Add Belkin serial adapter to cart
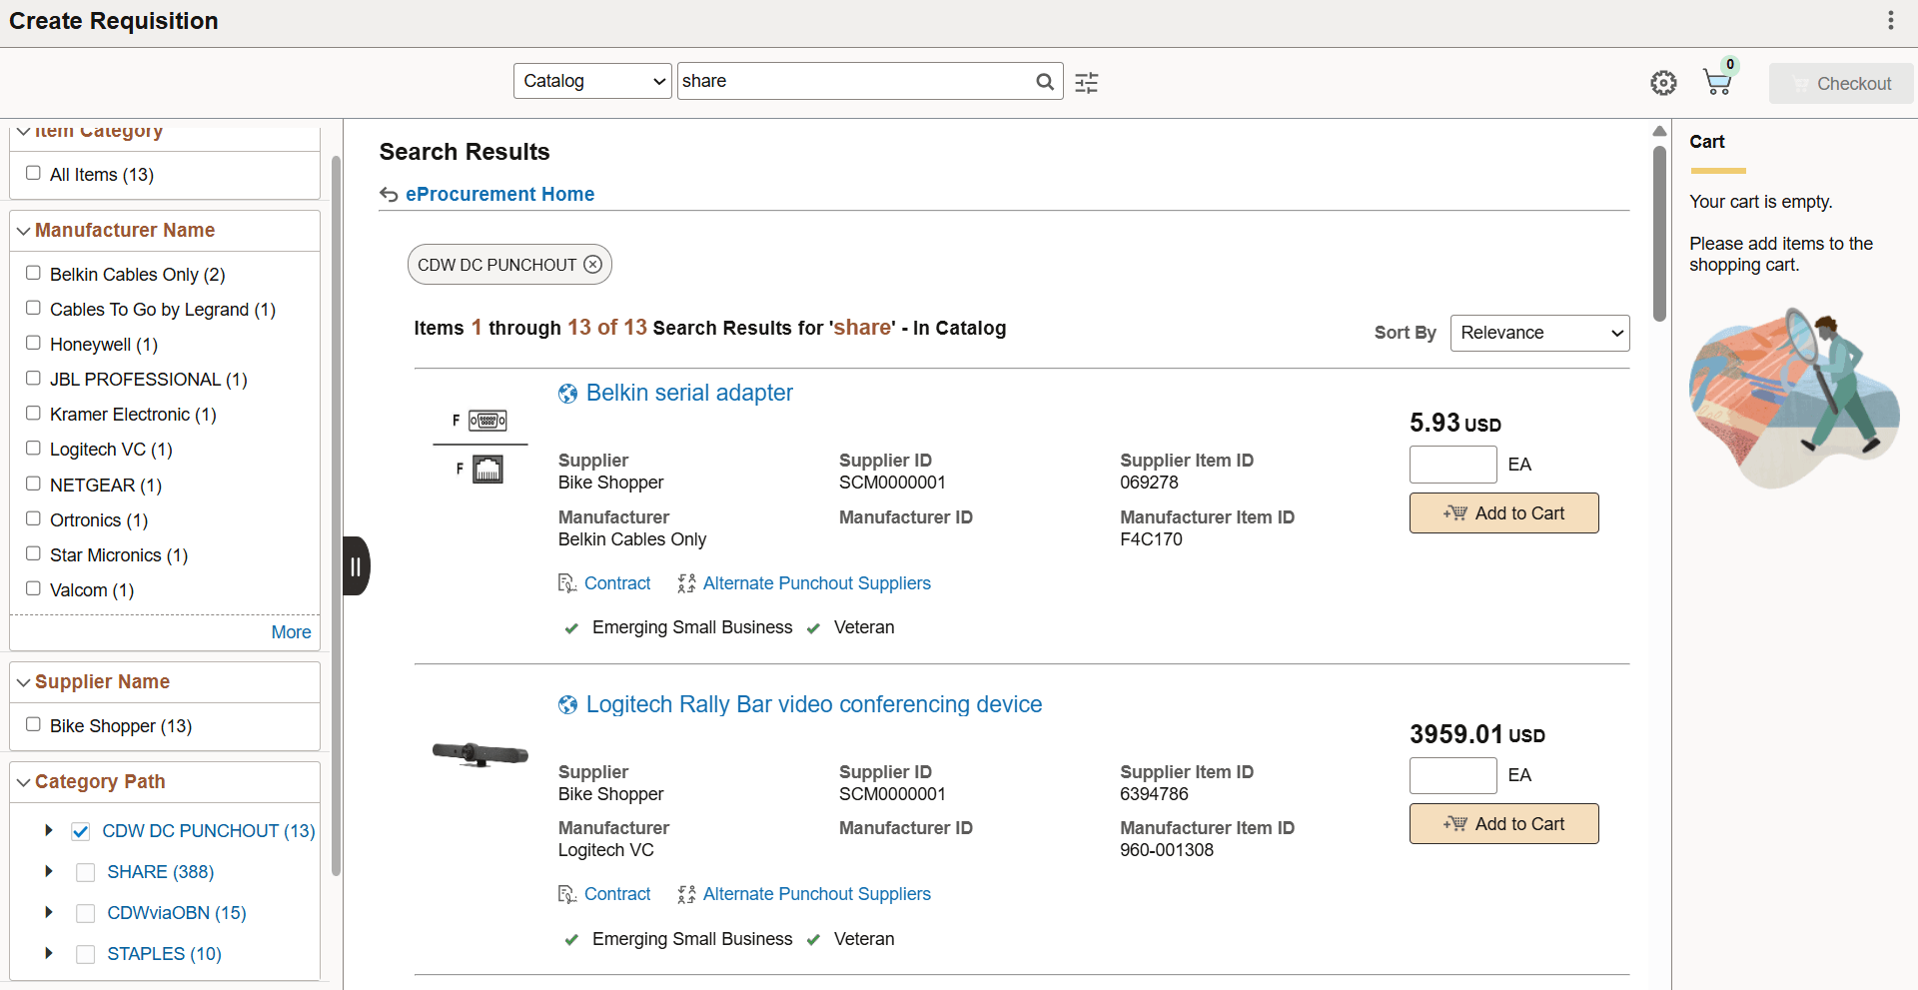The width and height of the screenshot is (1918, 990). click(1503, 513)
